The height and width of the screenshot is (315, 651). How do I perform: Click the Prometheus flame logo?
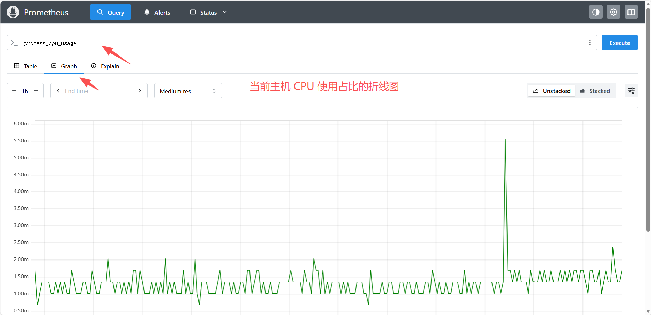(x=13, y=12)
